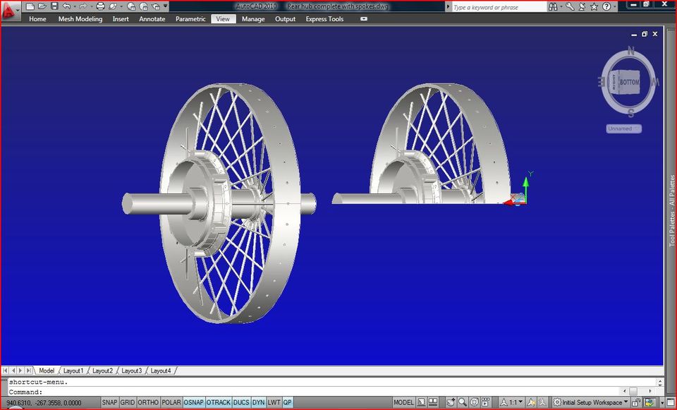677x410 pixels.
Task: Open a new drawing from Quick Access toolbar
Action: (30, 6)
